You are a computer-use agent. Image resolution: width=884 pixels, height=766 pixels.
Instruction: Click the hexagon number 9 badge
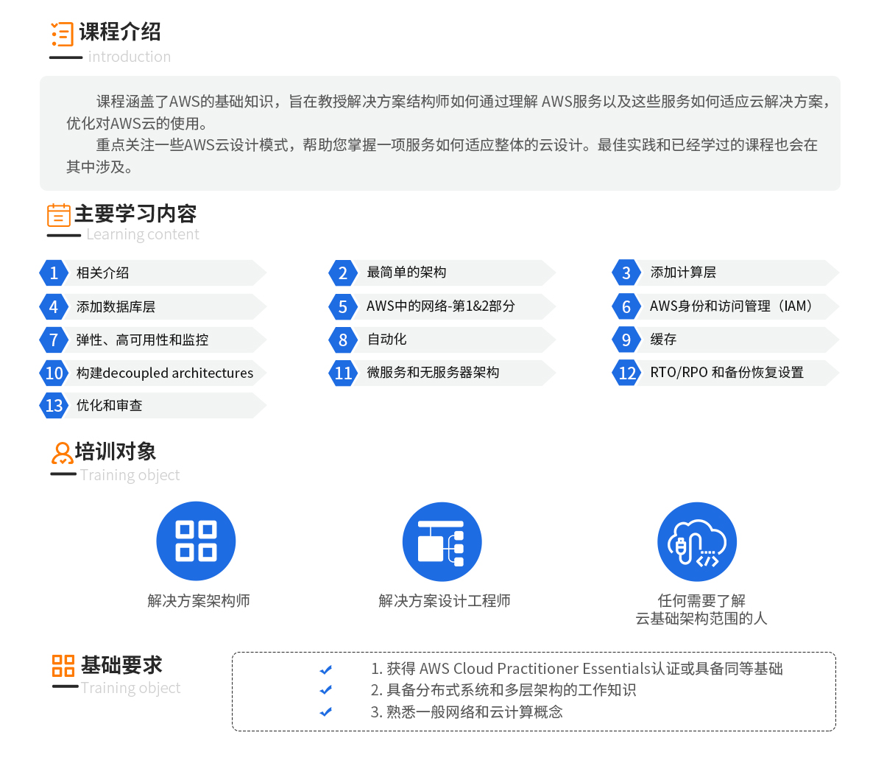626,340
